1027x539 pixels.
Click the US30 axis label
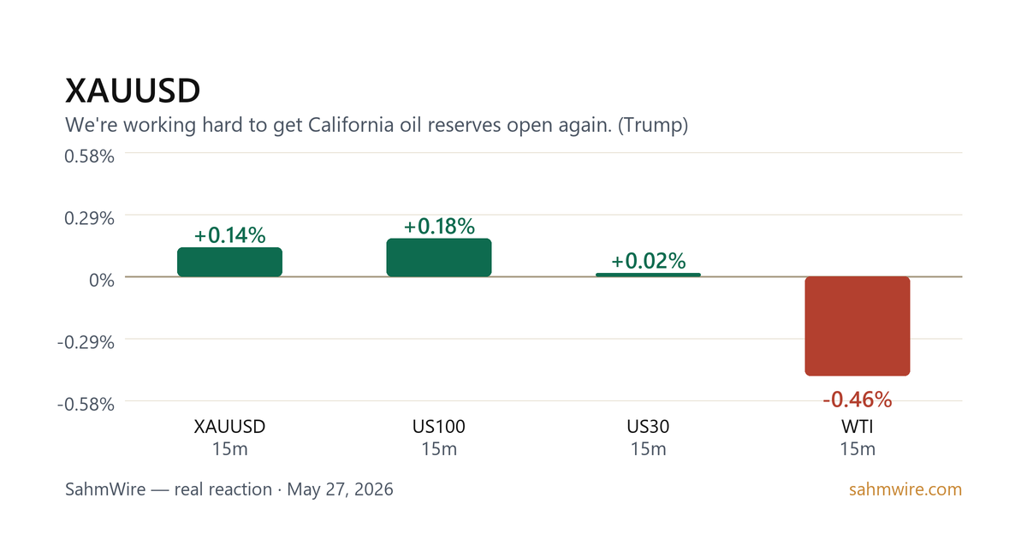tap(648, 427)
